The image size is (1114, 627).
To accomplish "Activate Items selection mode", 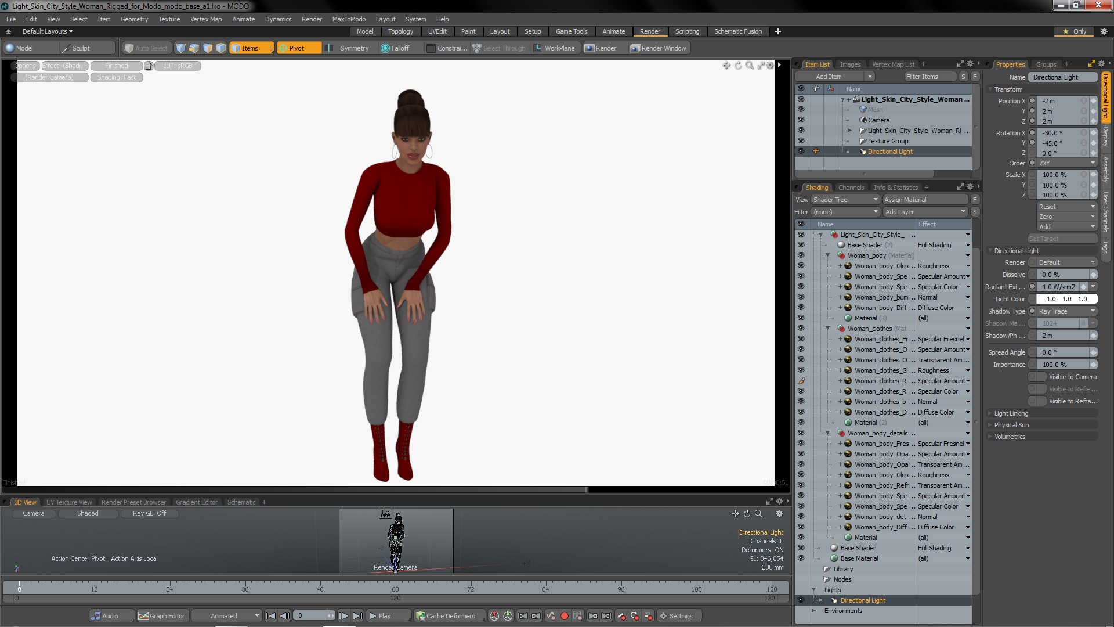I will click(x=251, y=48).
